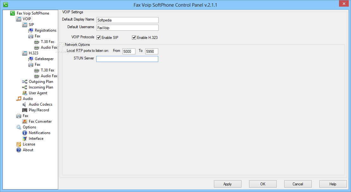This screenshot has width=351, height=192.
Task: Click the Audio Fax icon under H.323
Action: click(37, 76)
